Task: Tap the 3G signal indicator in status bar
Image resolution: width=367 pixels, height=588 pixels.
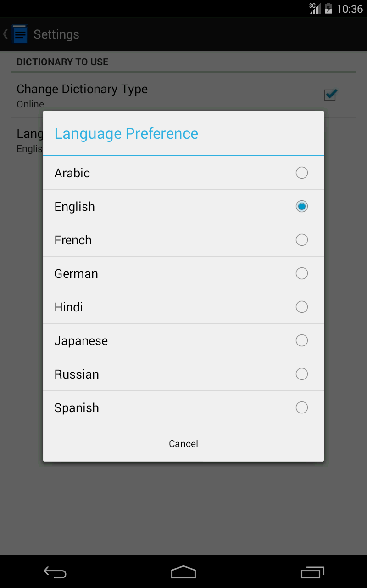Action: (x=315, y=8)
